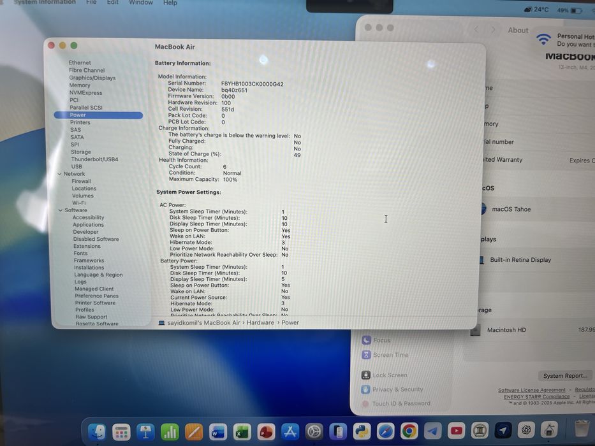Viewport: 595px width, 446px height.
Task: Open the System Information app menu
Action: (x=45, y=3)
